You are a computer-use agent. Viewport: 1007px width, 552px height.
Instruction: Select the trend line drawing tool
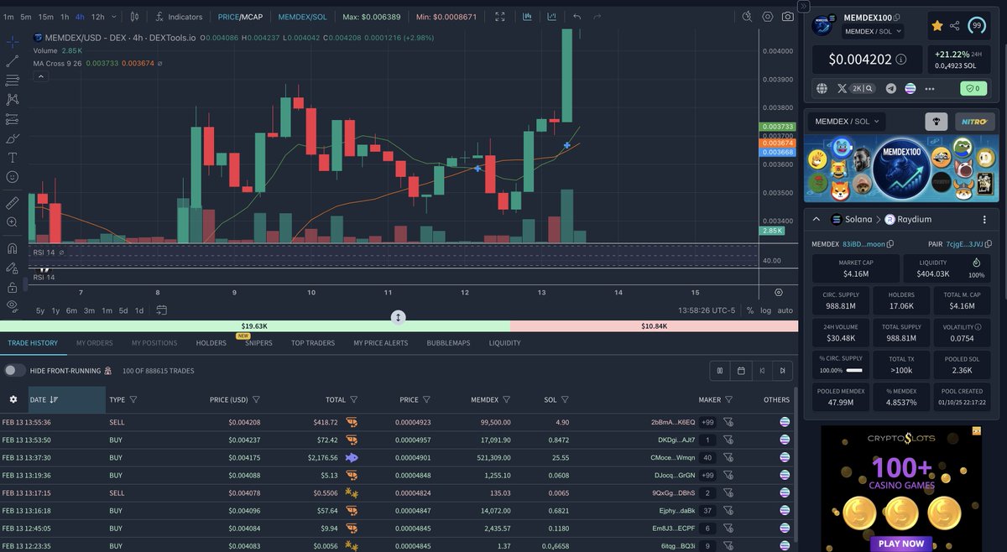click(13, 61)
